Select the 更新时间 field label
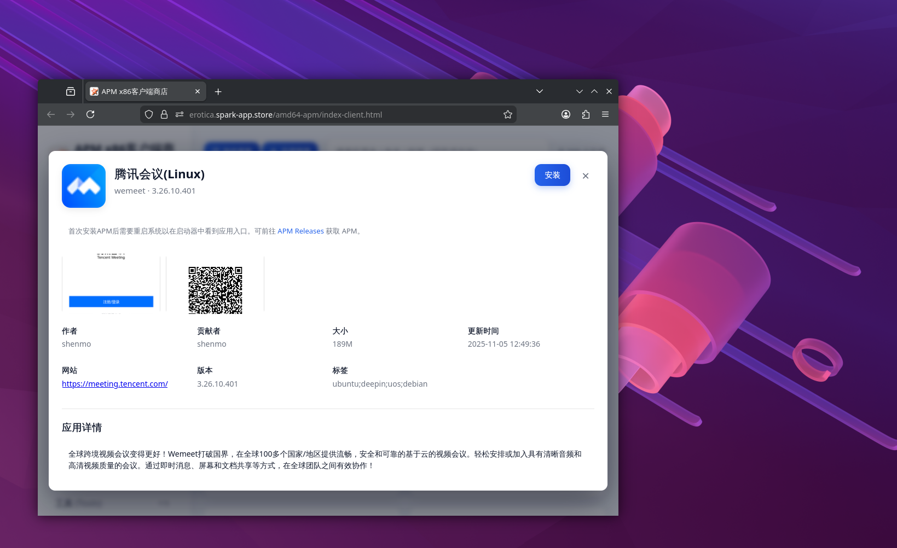Viewport: 897px width, 548px height. click(x=483, y=331)
